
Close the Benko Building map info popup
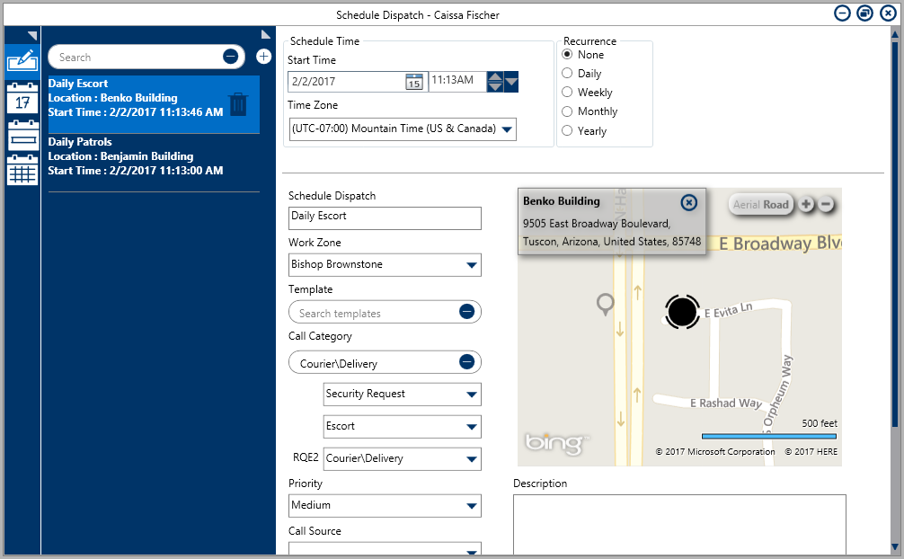click(x=688, y=202)
